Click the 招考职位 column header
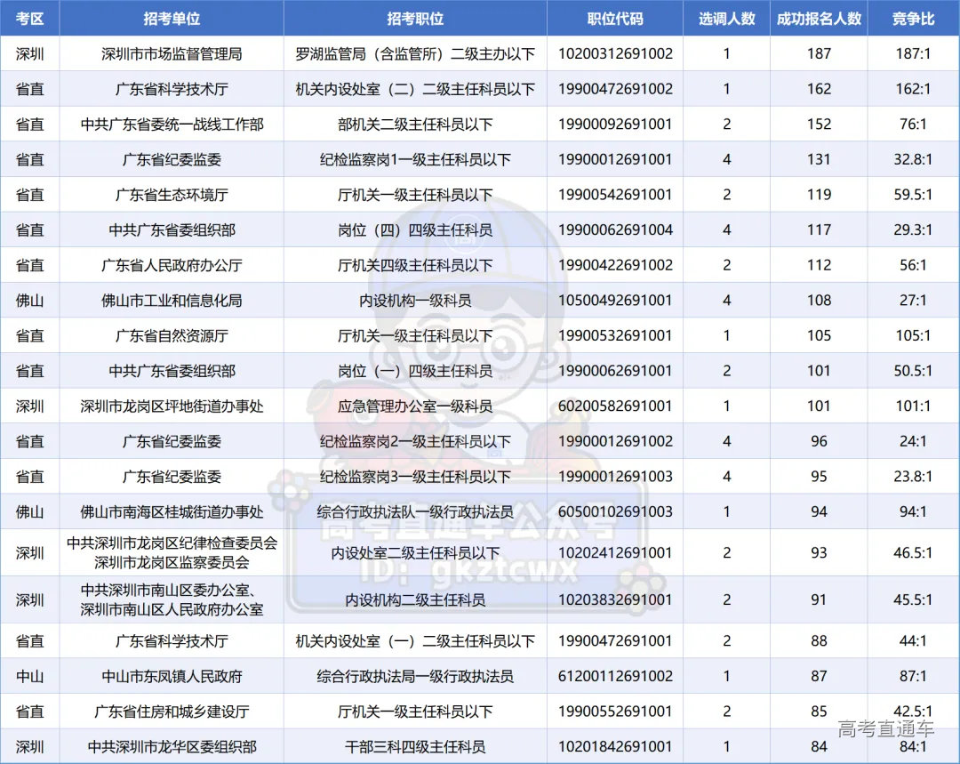The image size is (960, 764). click(x=415, y=19)
